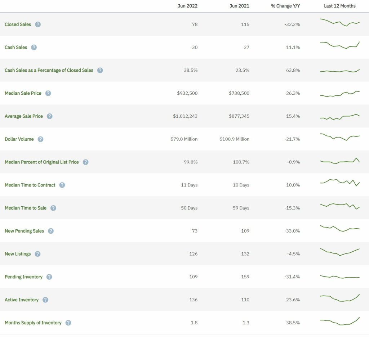Screen dimensions: 369x337
Task: Open the New Listings help icon
Action: [x=37, y=254]
